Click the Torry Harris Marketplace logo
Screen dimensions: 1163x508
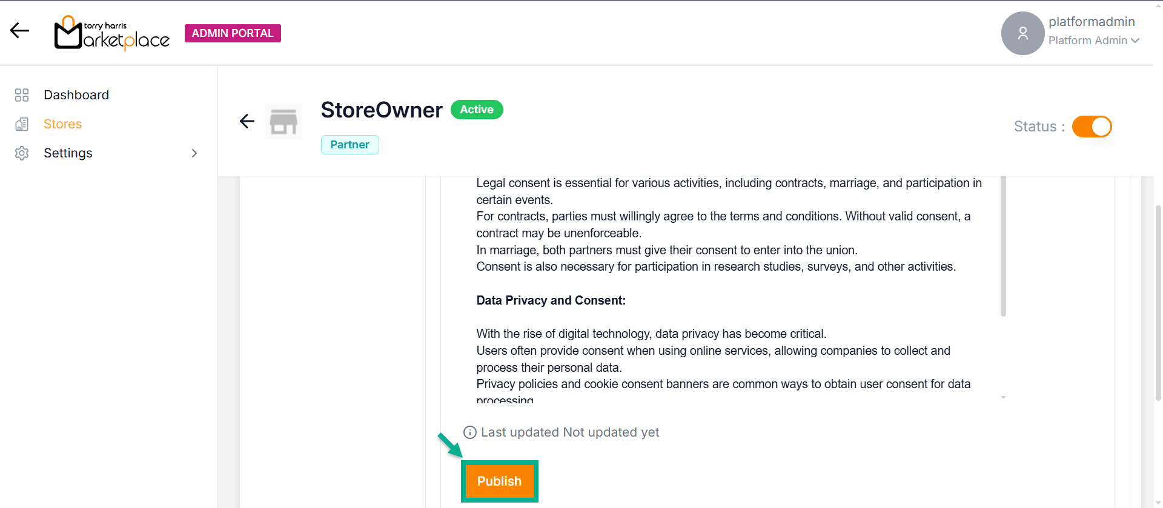point(112,33)
